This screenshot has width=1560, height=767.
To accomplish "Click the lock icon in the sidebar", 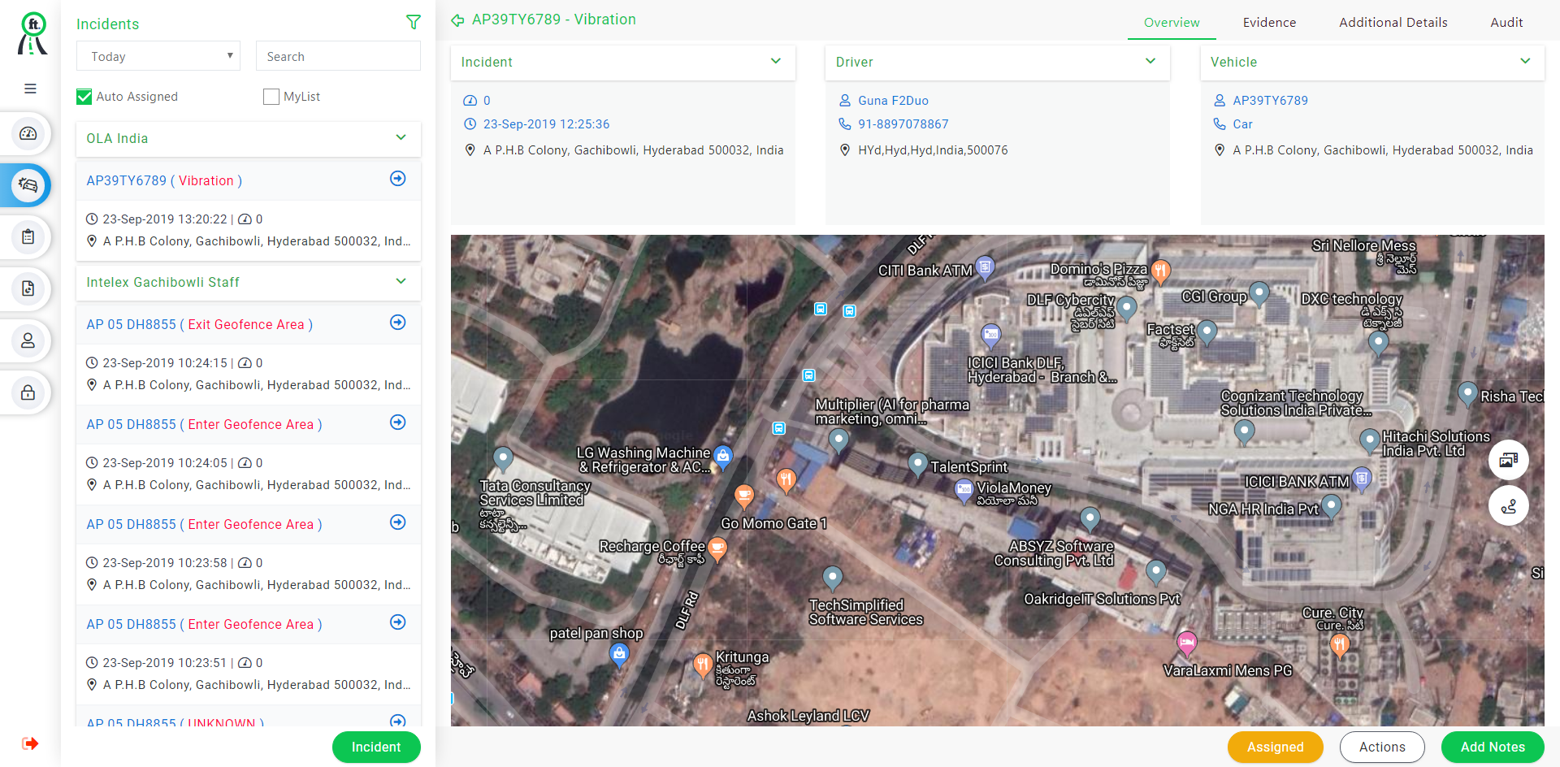I will tap(27, 392).
